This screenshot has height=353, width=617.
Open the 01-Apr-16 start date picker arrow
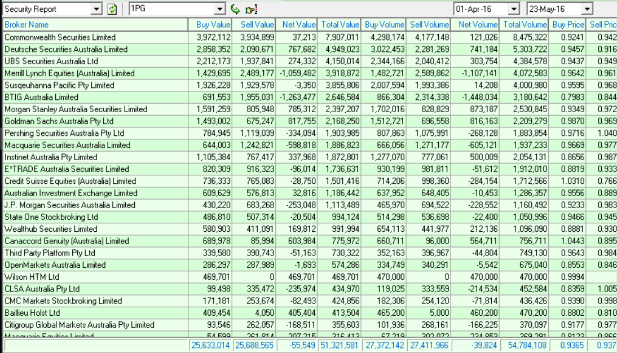(514, 9)
